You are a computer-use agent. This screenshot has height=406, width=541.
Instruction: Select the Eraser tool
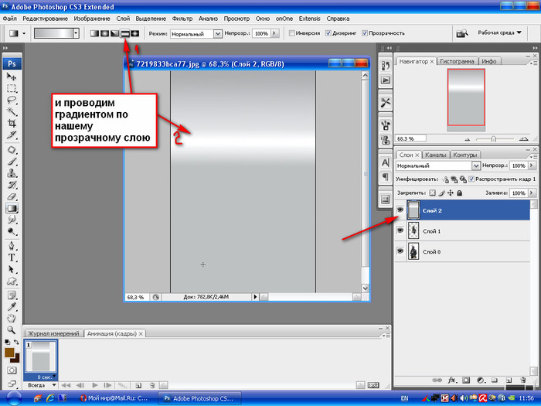tap(12, 196)
